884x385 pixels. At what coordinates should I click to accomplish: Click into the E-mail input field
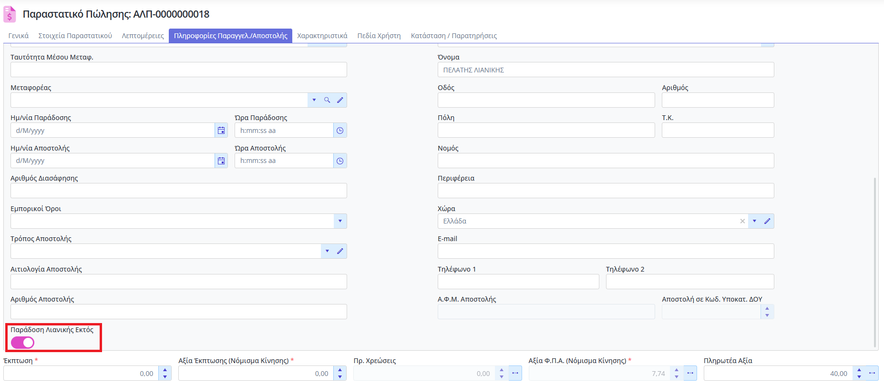606,251
